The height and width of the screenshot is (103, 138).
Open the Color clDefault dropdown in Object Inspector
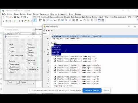(x=33, y=83)
